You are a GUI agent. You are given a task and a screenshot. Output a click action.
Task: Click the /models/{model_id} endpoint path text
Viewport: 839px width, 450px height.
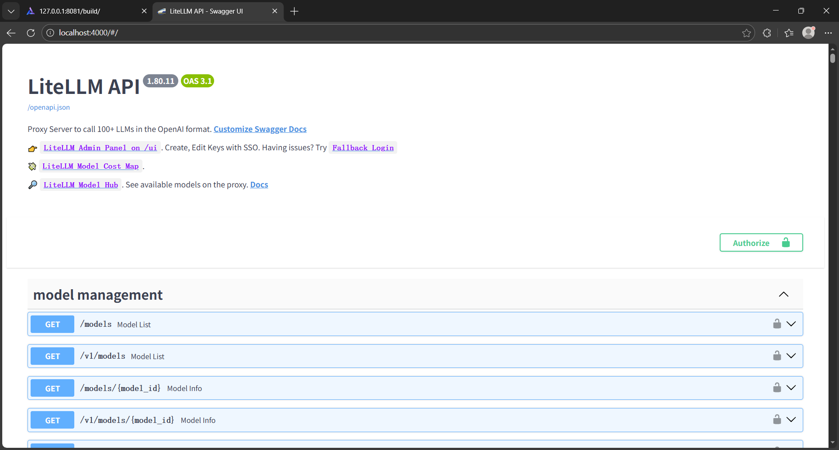point(120,388)
